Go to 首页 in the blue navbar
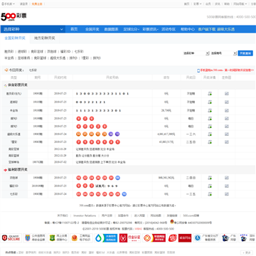The width and height of the screenshot is (256, 256). click(74, 29)
